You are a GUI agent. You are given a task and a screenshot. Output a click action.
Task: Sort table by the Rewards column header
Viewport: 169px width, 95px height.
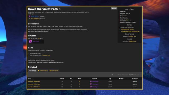click(x=94, y=79)
